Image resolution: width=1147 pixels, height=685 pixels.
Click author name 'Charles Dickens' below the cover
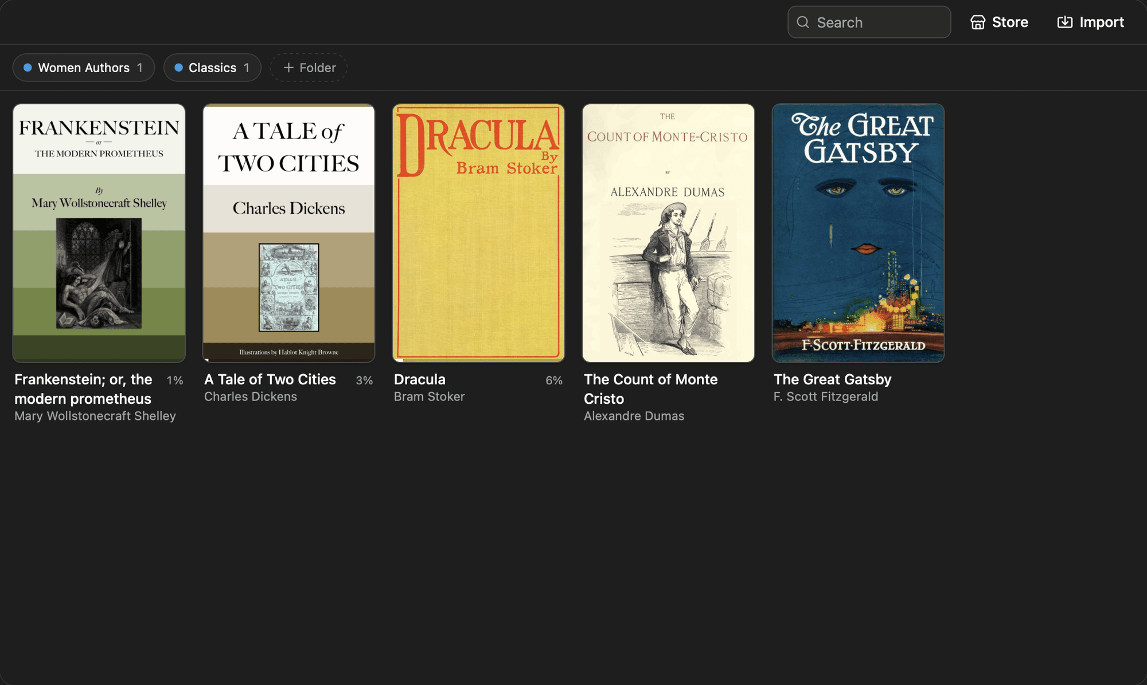tap(251, 396)
